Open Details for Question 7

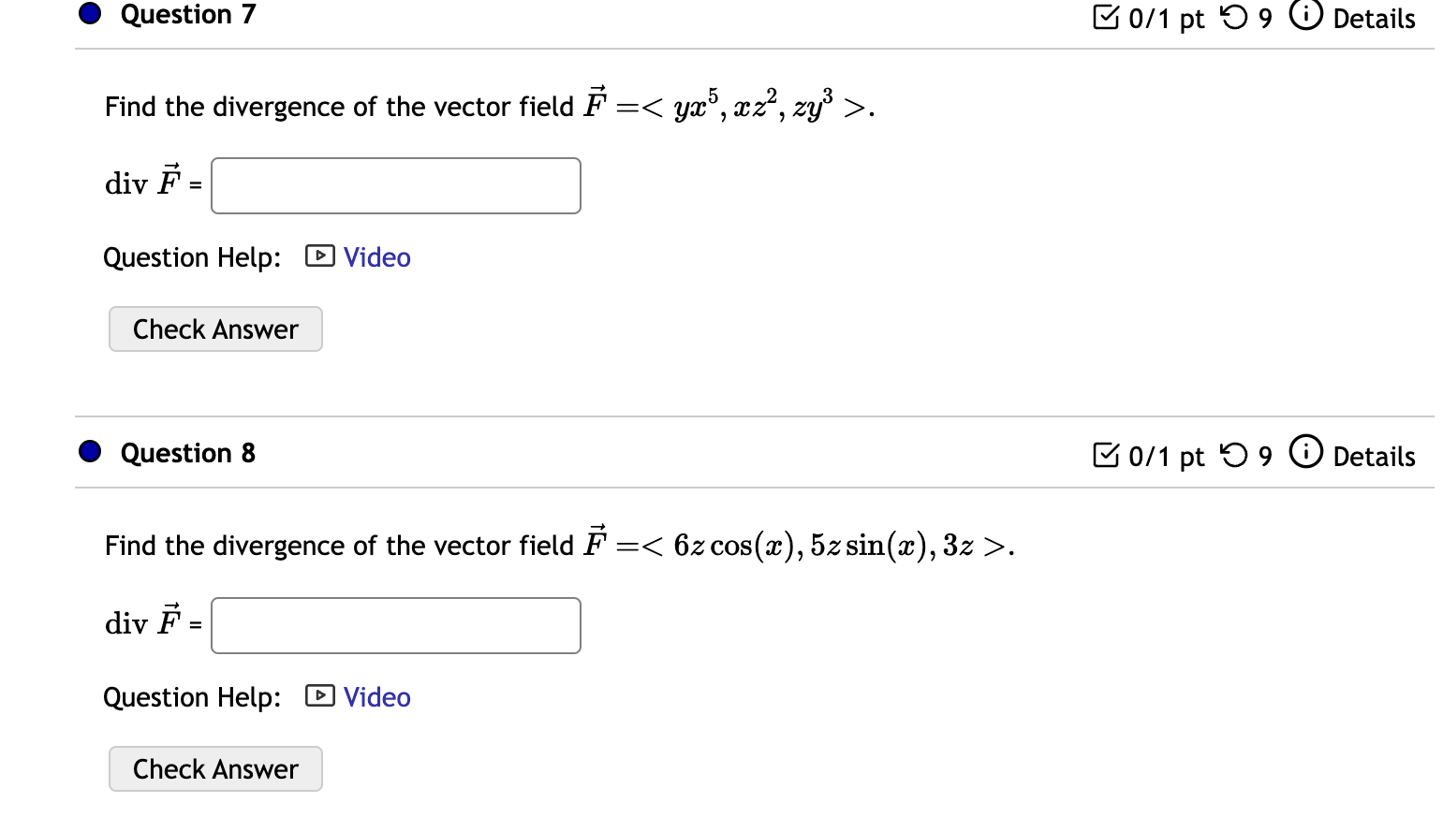[1374, 19]
